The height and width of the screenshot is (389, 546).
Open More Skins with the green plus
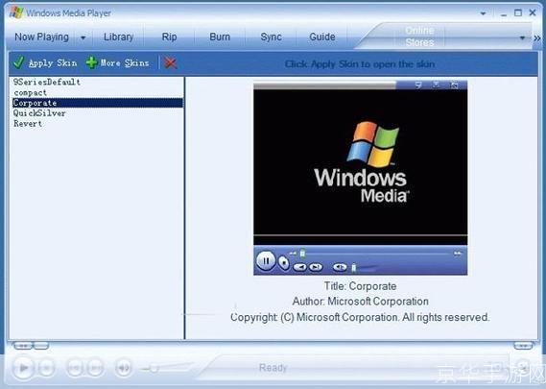click(x=91, y=62)
